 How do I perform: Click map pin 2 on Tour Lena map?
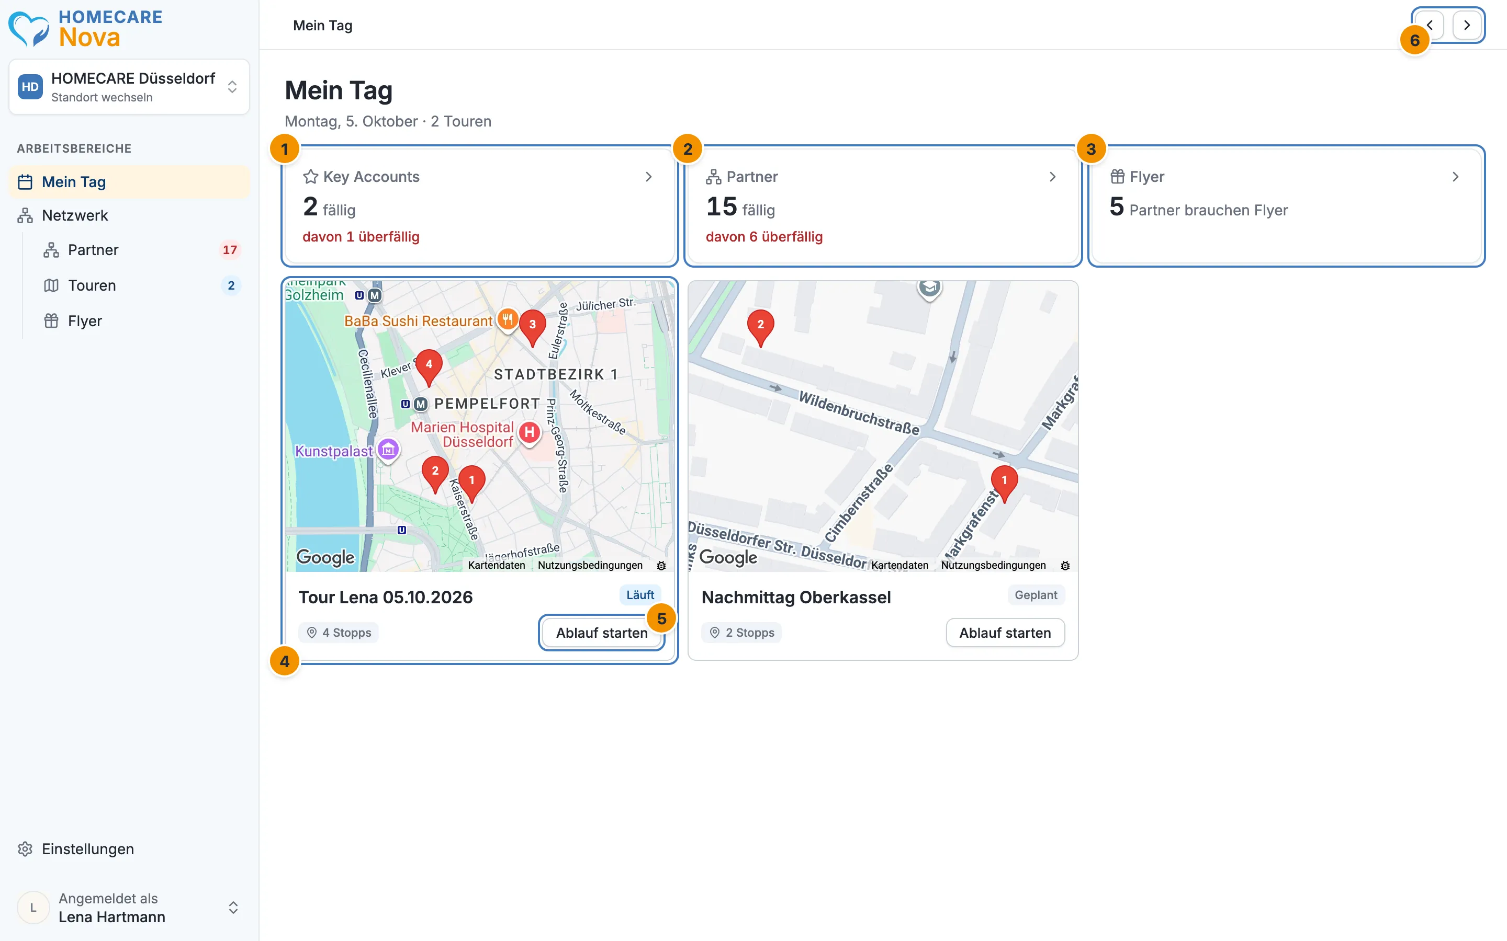pyautogui.click(x=435, y=474)
